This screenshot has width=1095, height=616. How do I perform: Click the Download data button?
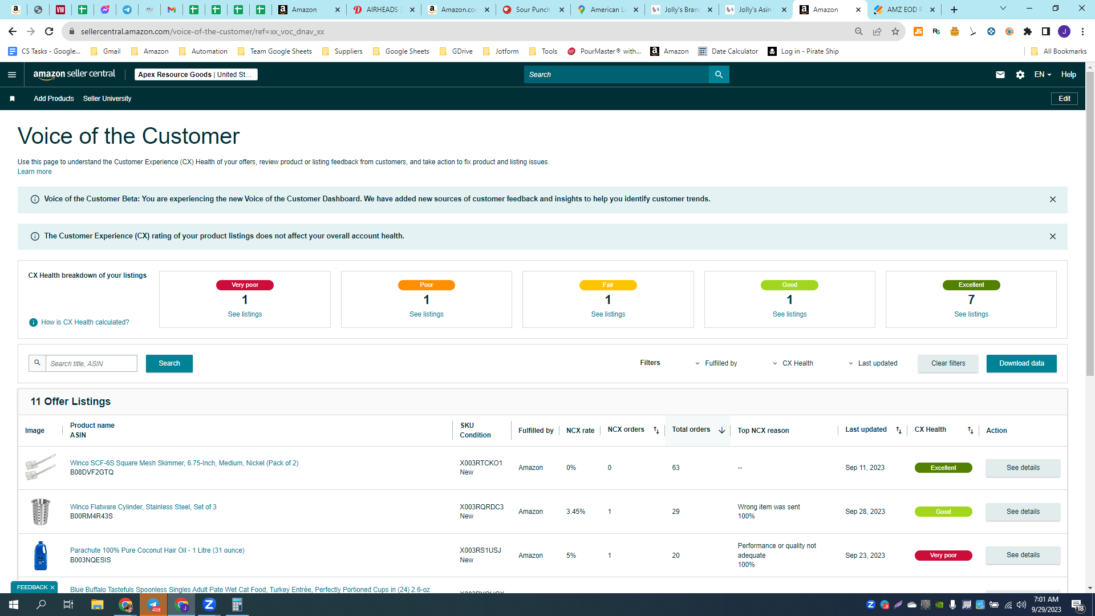[1021, 363]
